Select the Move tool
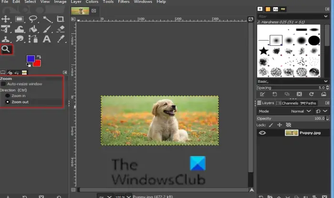 point(6,19)
